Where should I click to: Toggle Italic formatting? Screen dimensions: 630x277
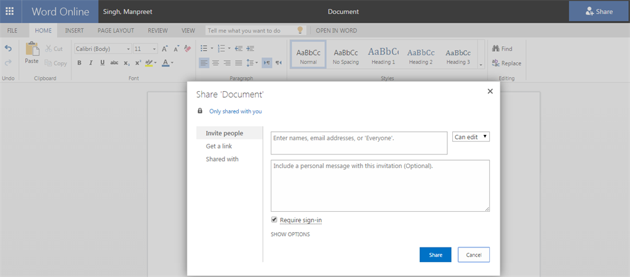tap(91, 63)
